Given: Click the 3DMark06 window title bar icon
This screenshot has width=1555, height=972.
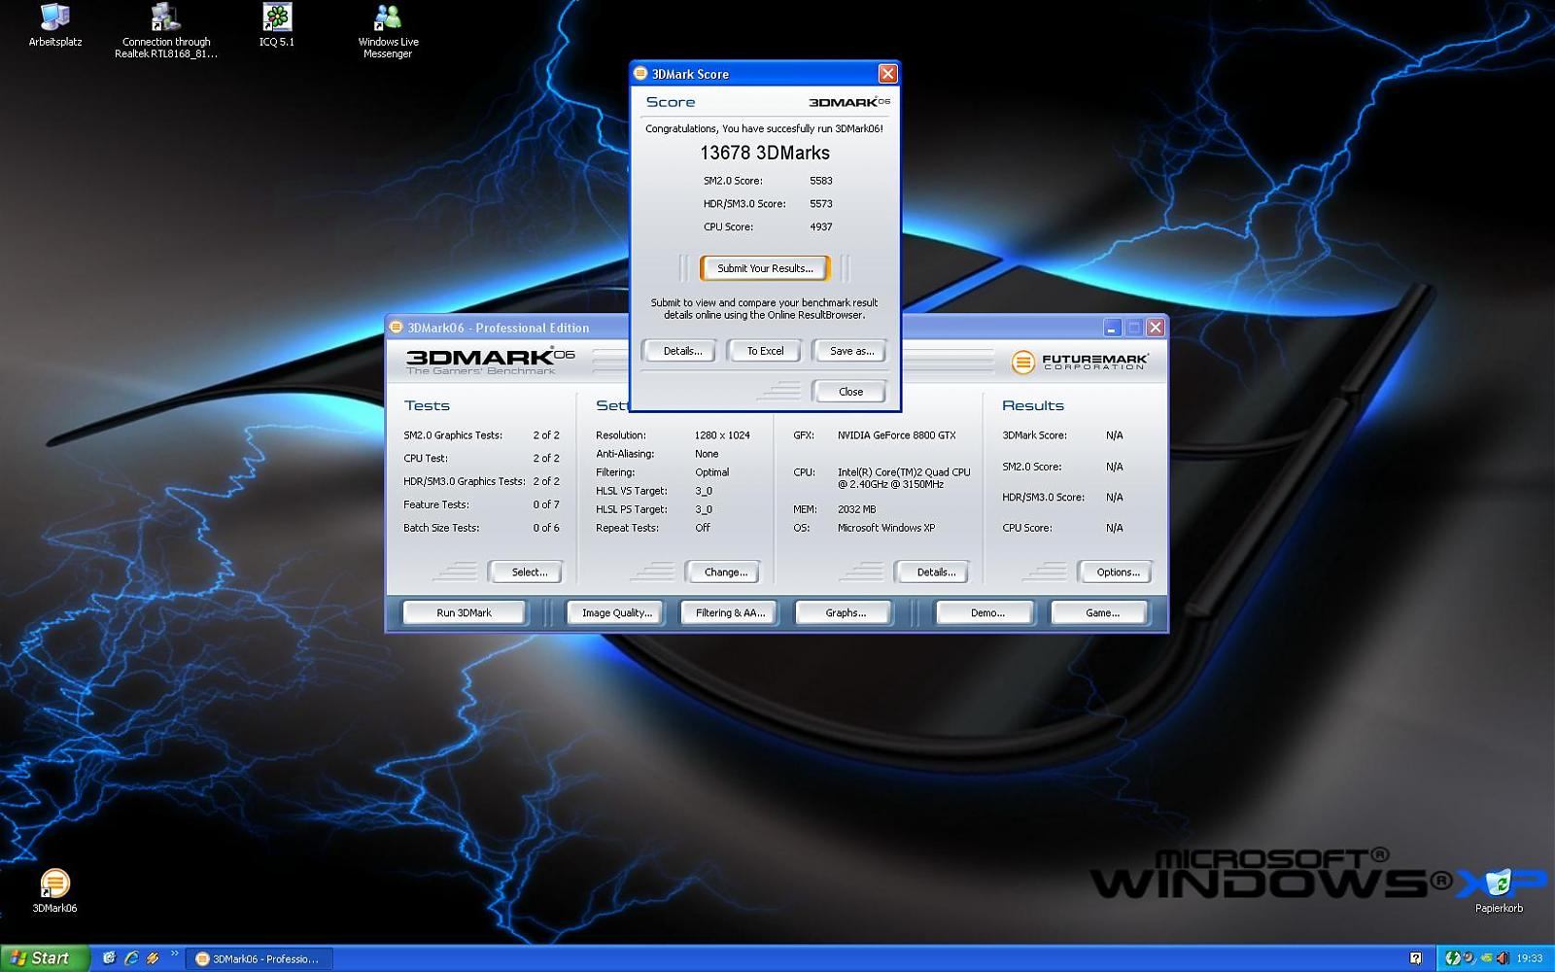Looking at the screenshot, I should [397, 328].
